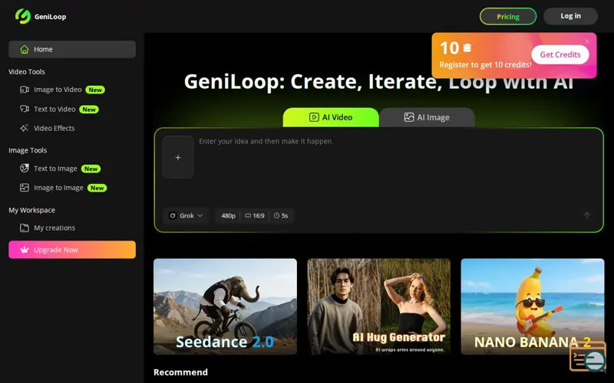The width and height of the screenshot is (614, 383).
Task: Click the AI Image picture icon
Action: [x=409, y=117]
